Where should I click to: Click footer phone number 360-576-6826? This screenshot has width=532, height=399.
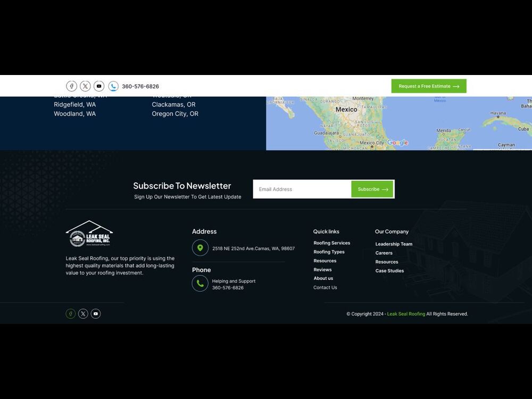228,288
